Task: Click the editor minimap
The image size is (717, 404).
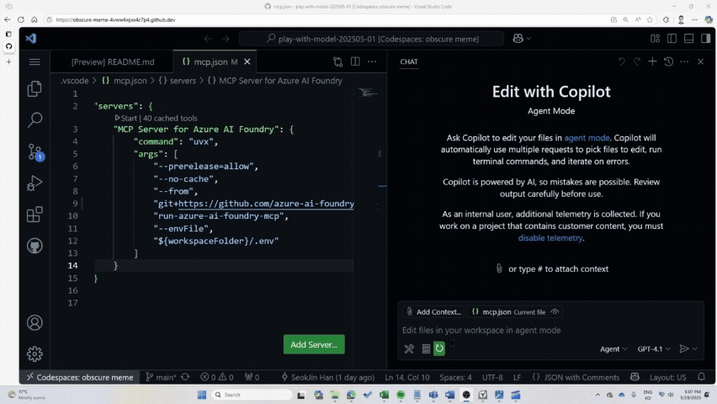Action: 367,93
